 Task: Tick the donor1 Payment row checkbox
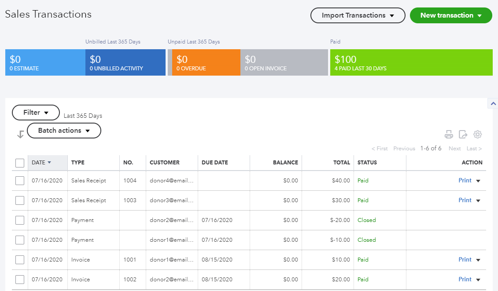[20, 240]
